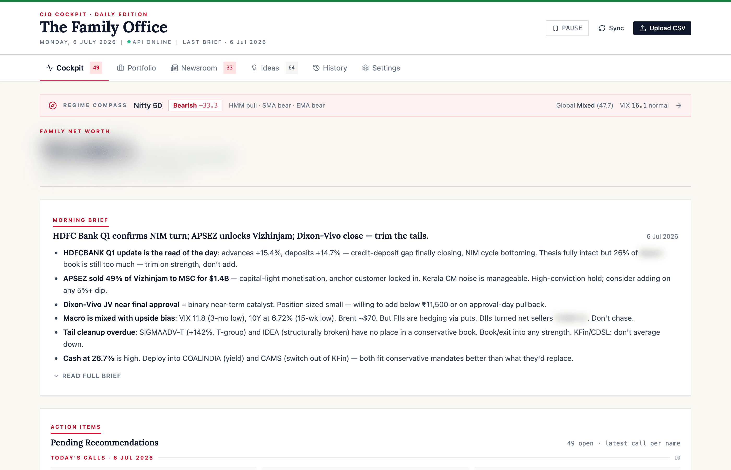
Task: Open regime details via right arrow
Action: [x=679, y=105]
